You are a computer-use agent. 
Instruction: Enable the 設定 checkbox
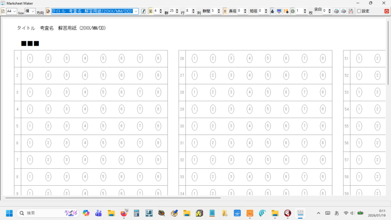tap(359, 11)
